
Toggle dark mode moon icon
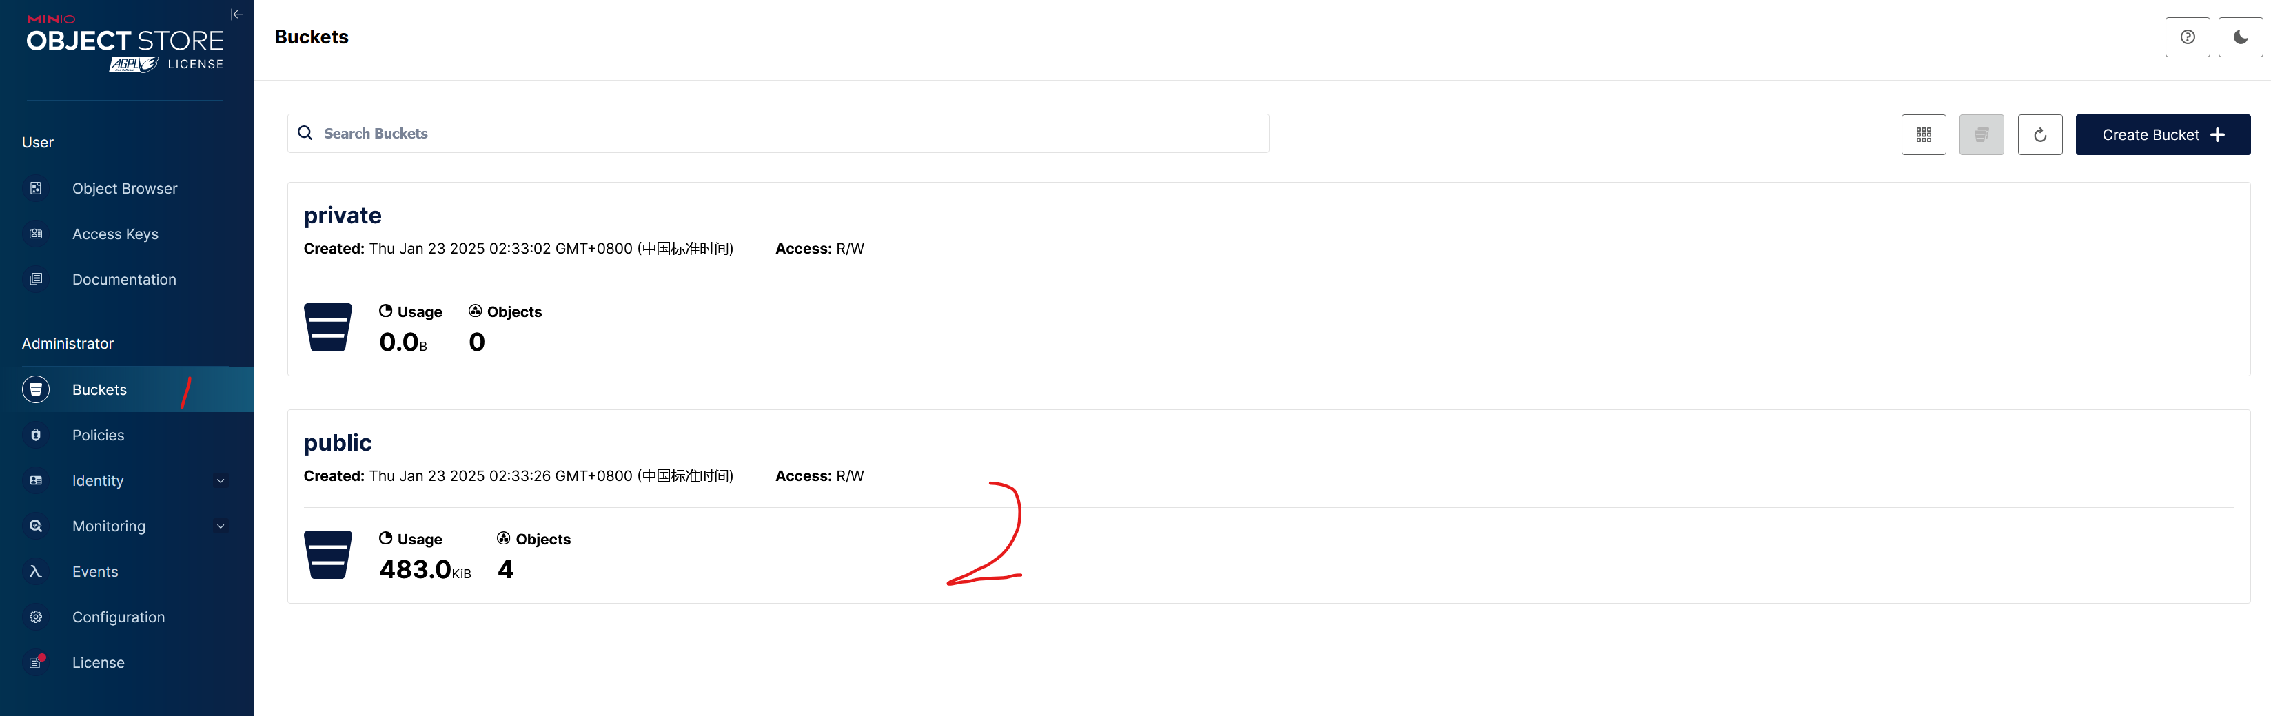[x=2240, y=37]
